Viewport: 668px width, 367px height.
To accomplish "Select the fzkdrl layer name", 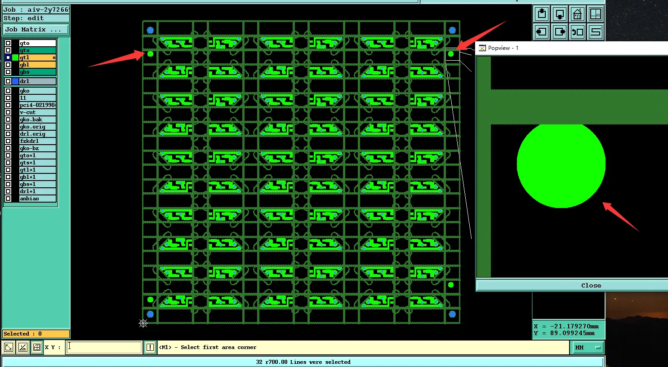I will (x=38, y=141).
